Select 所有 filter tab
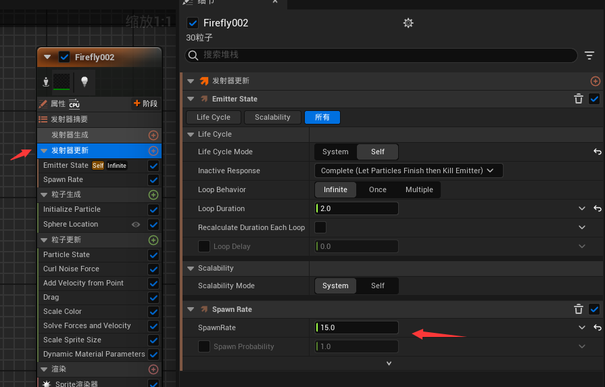The image size is (605, 387). tap(322, 118)
